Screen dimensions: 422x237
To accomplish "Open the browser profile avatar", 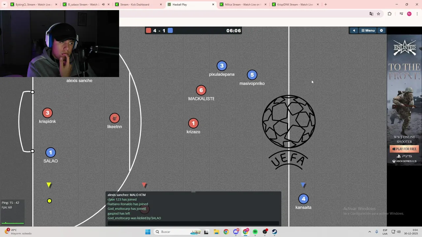I will pyautogui.click(x=409, y=14).
